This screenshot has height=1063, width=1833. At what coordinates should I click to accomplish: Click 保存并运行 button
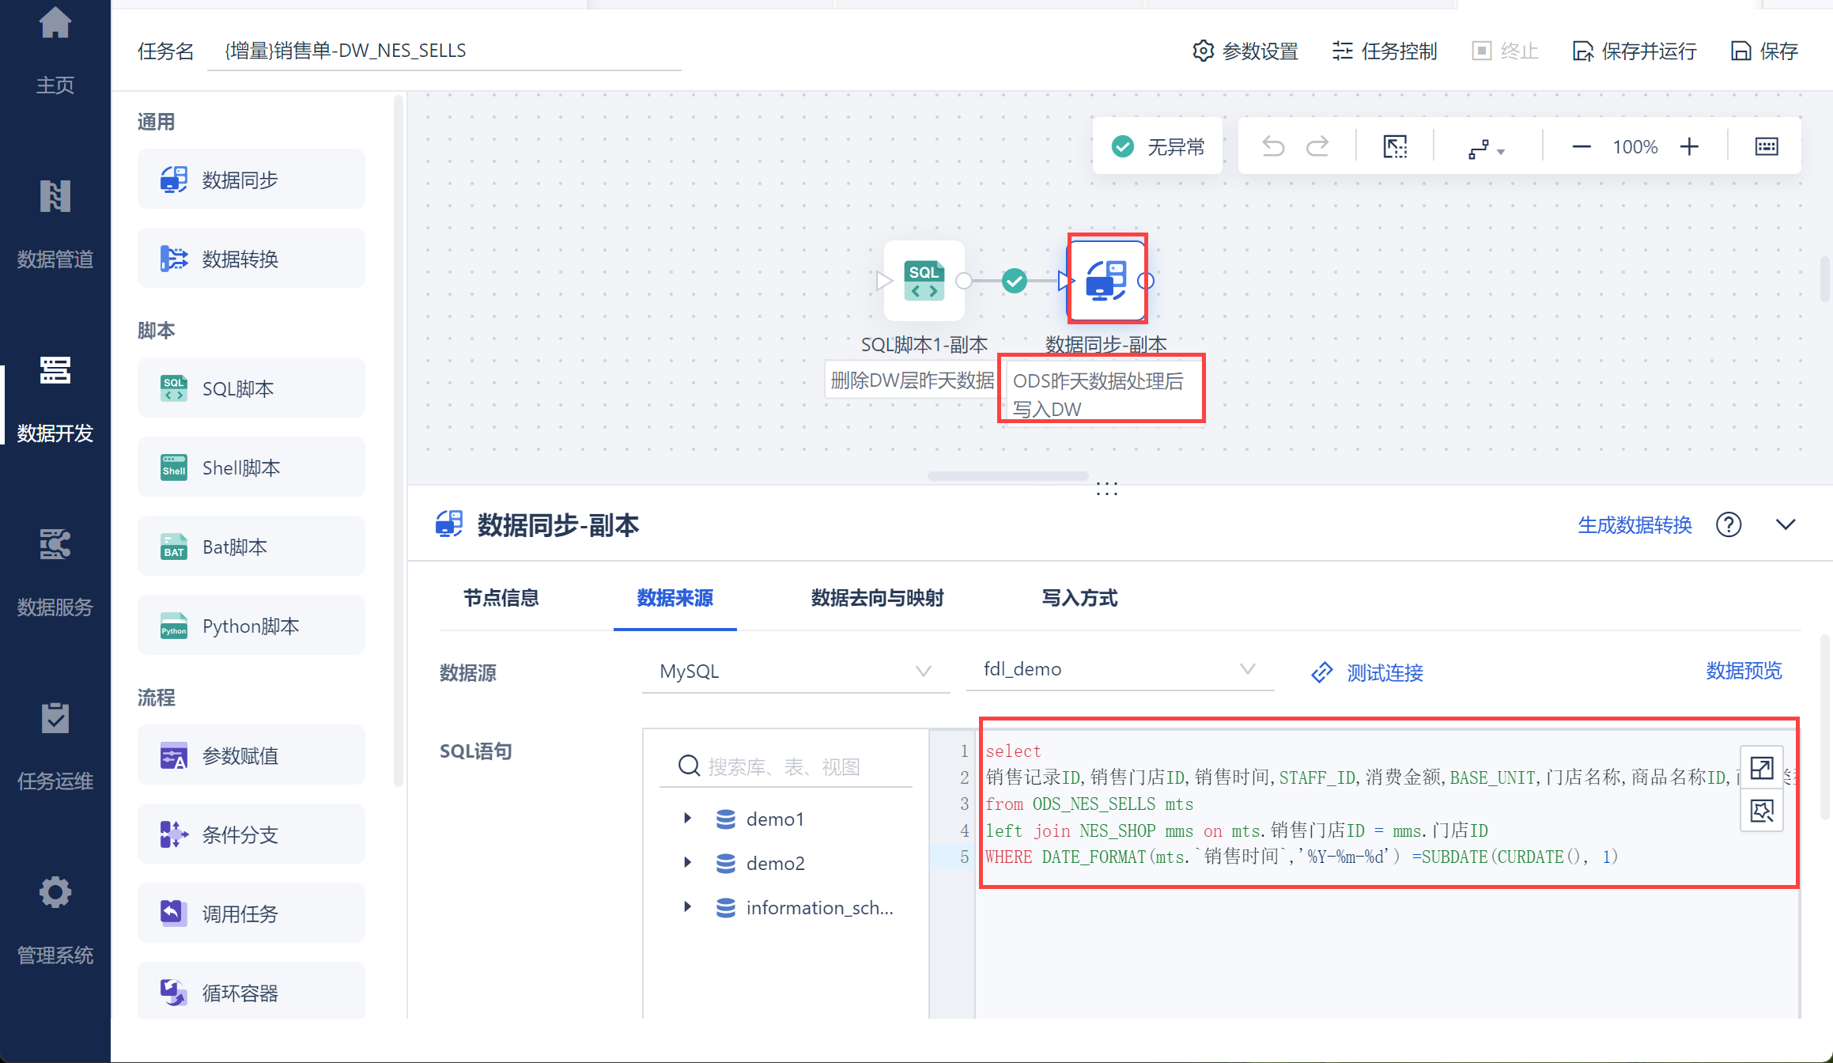[x=1635, y=51]
